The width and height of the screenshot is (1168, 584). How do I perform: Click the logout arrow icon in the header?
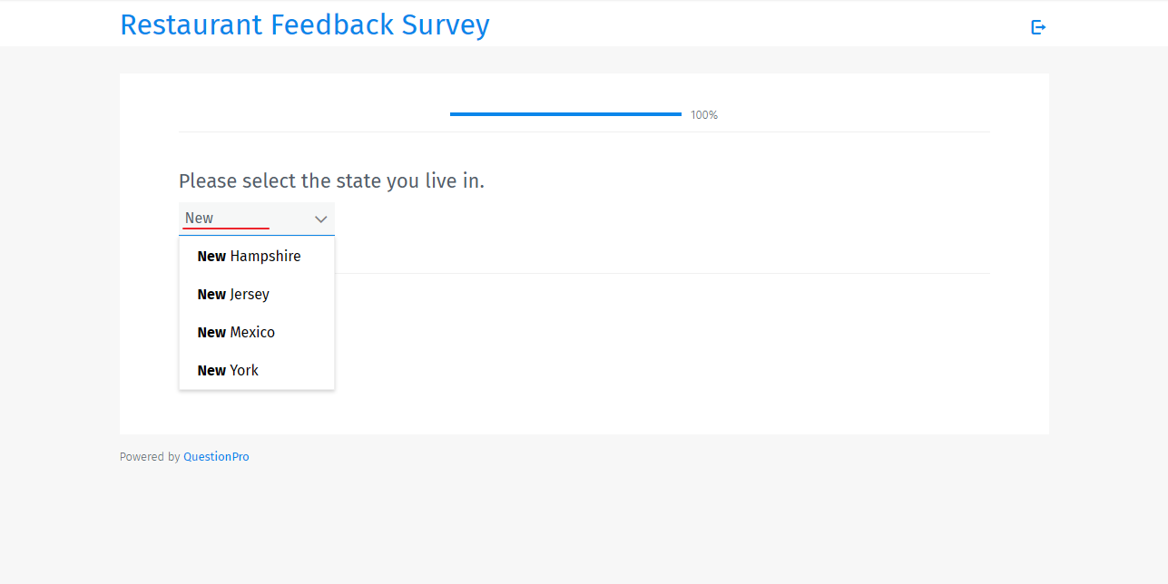[x=1038, y=27]
